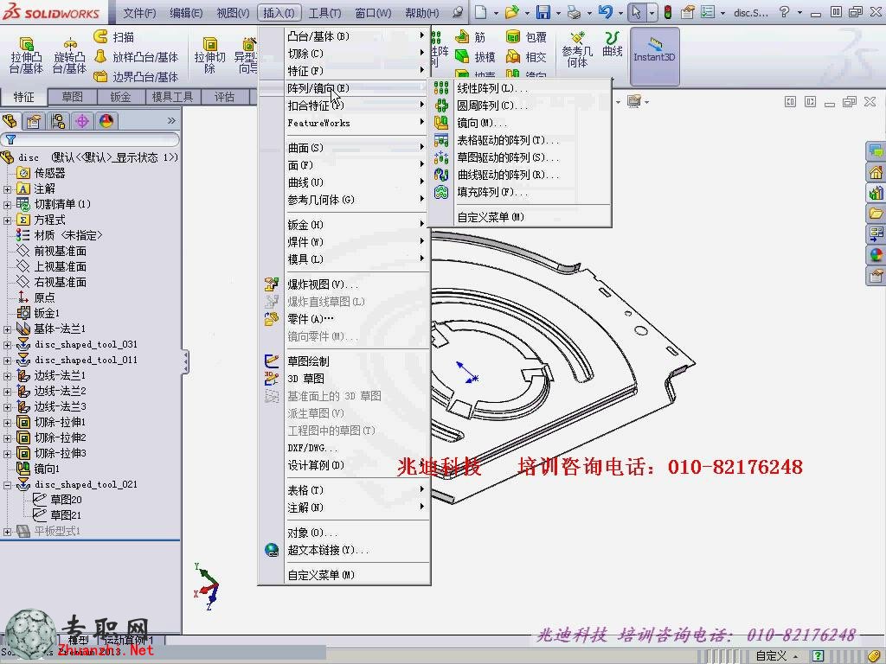Open the 文件(F) menu
This screenshot has height=664, width=886.
(x=139, y=12)
